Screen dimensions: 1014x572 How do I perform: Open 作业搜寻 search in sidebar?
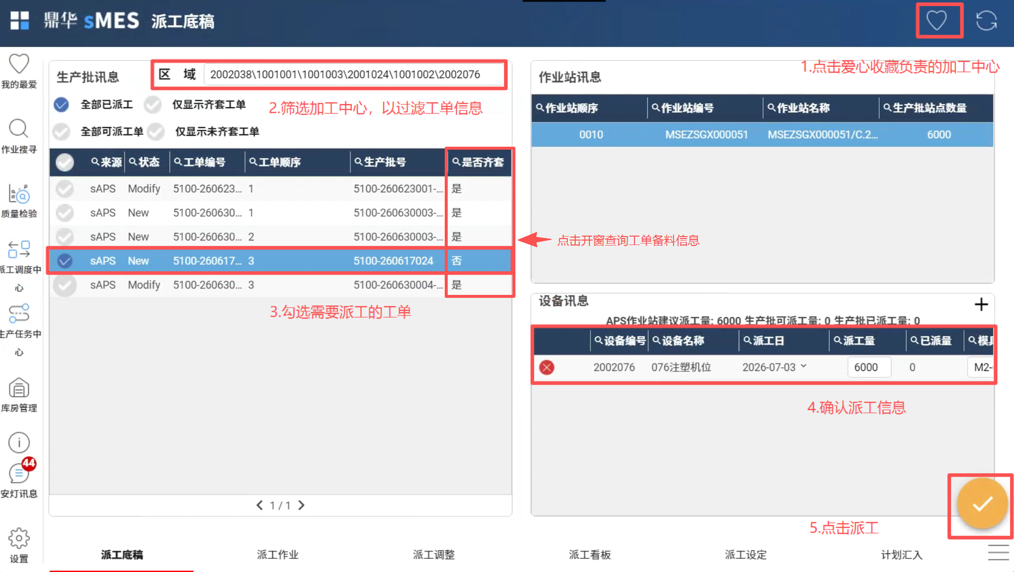coord(19,136)
